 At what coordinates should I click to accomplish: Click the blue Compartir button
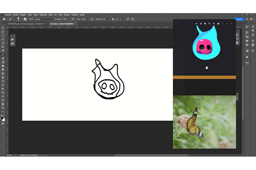[239, 19]
